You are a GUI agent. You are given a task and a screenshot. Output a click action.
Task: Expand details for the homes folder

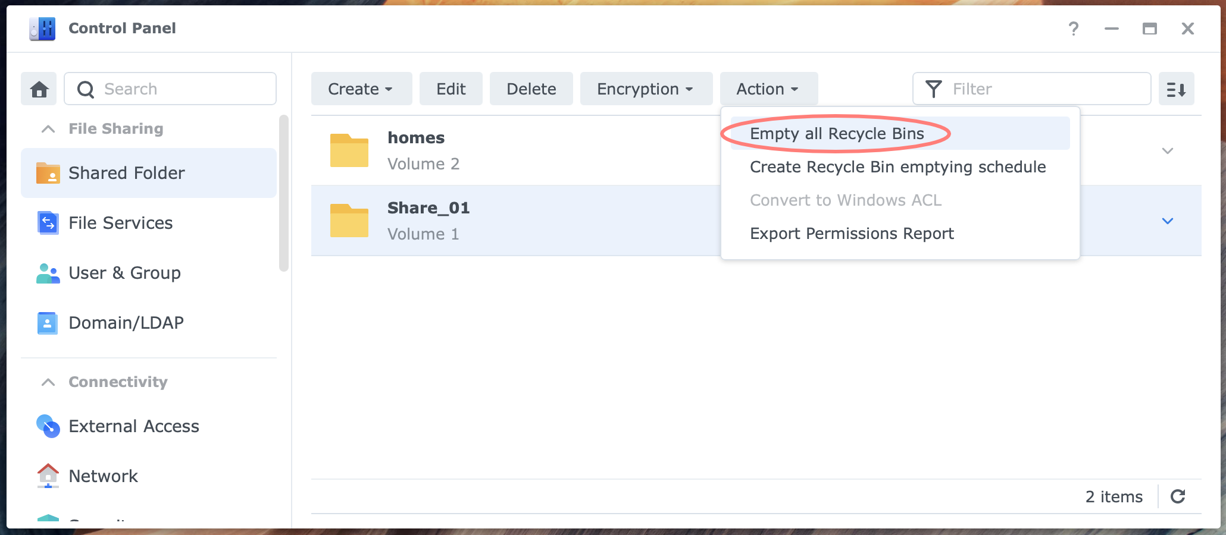[x=1168, y=150]
